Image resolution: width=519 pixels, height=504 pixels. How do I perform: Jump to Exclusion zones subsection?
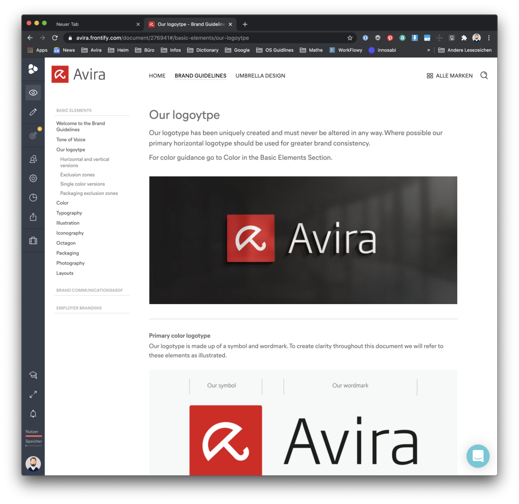coord(77,175)
